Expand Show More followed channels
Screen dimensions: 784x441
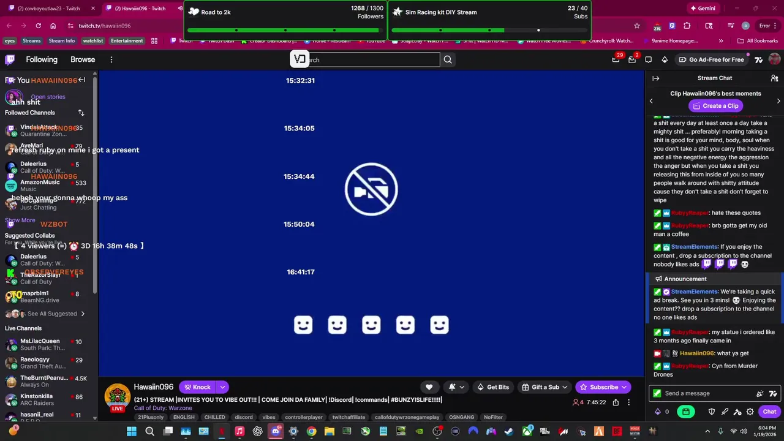pos(20,220)
